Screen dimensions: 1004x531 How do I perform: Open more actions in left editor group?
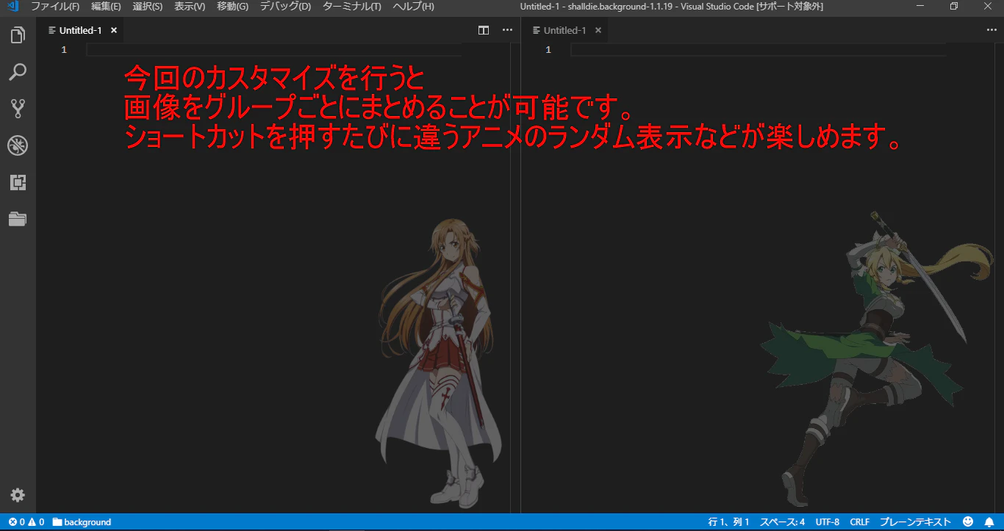tap(507, 30)
